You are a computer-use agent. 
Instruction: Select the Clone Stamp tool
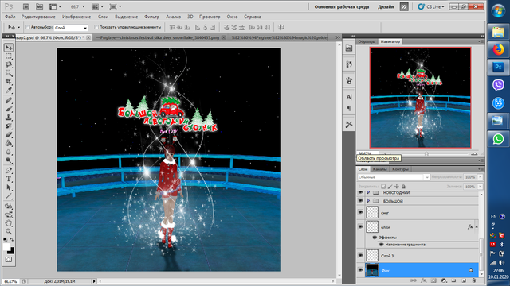pyautogui.click(x=9, y=118)
